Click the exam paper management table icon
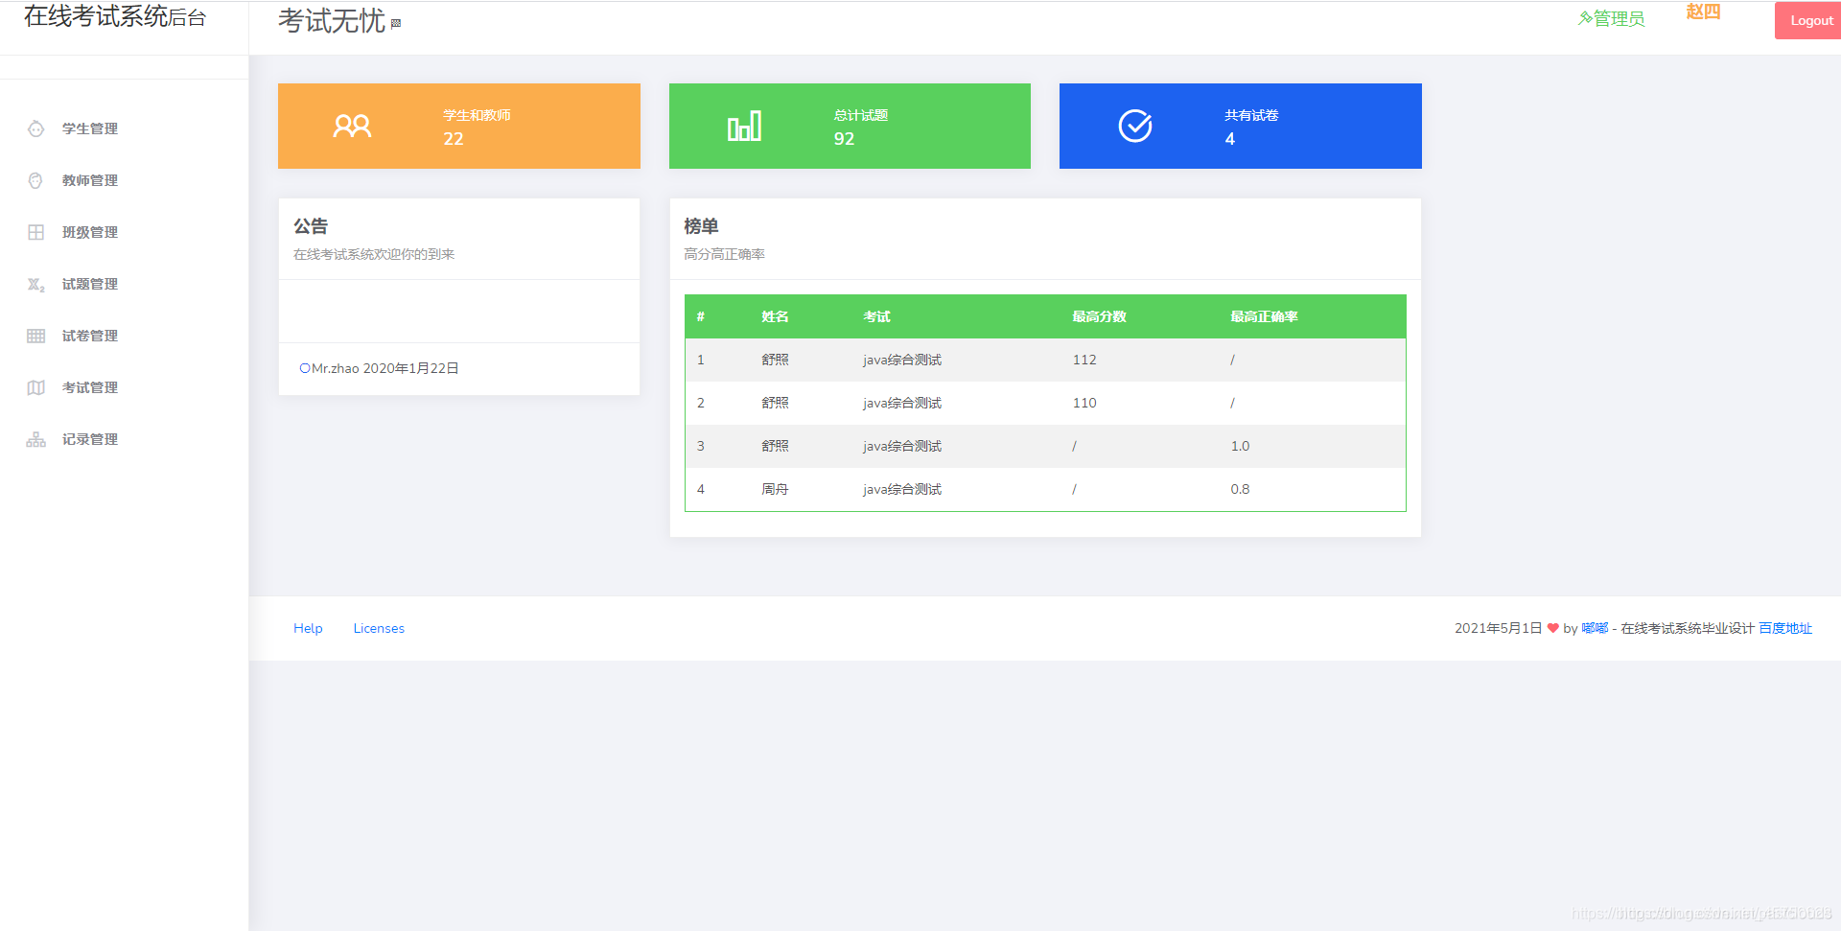This screenshot has width=1841, height=931. 35,336
